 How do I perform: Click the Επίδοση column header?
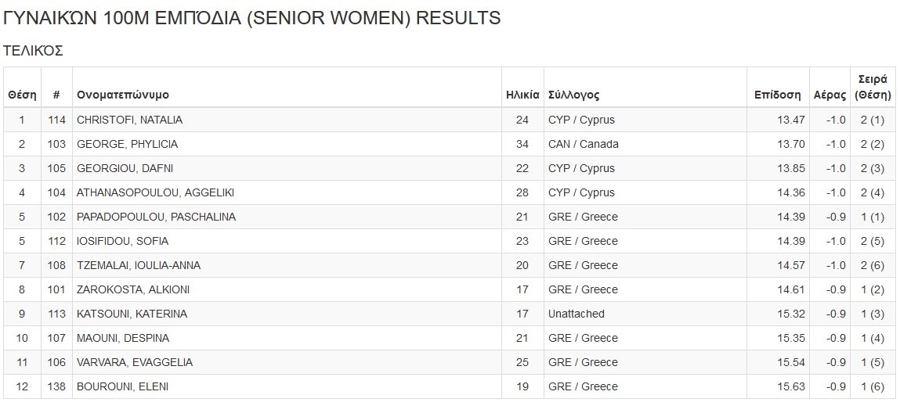777,95
